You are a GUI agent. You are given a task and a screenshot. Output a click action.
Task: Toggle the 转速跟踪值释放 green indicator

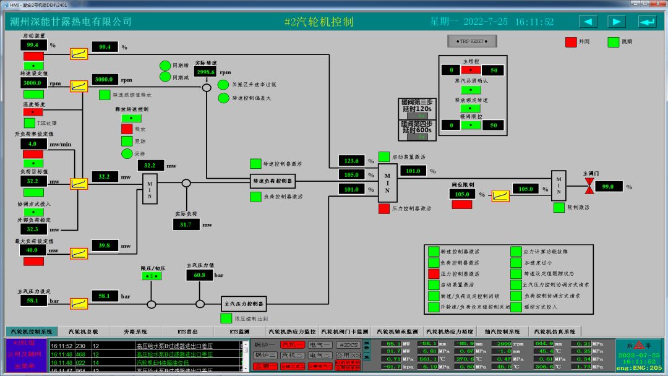coord(105,95)
